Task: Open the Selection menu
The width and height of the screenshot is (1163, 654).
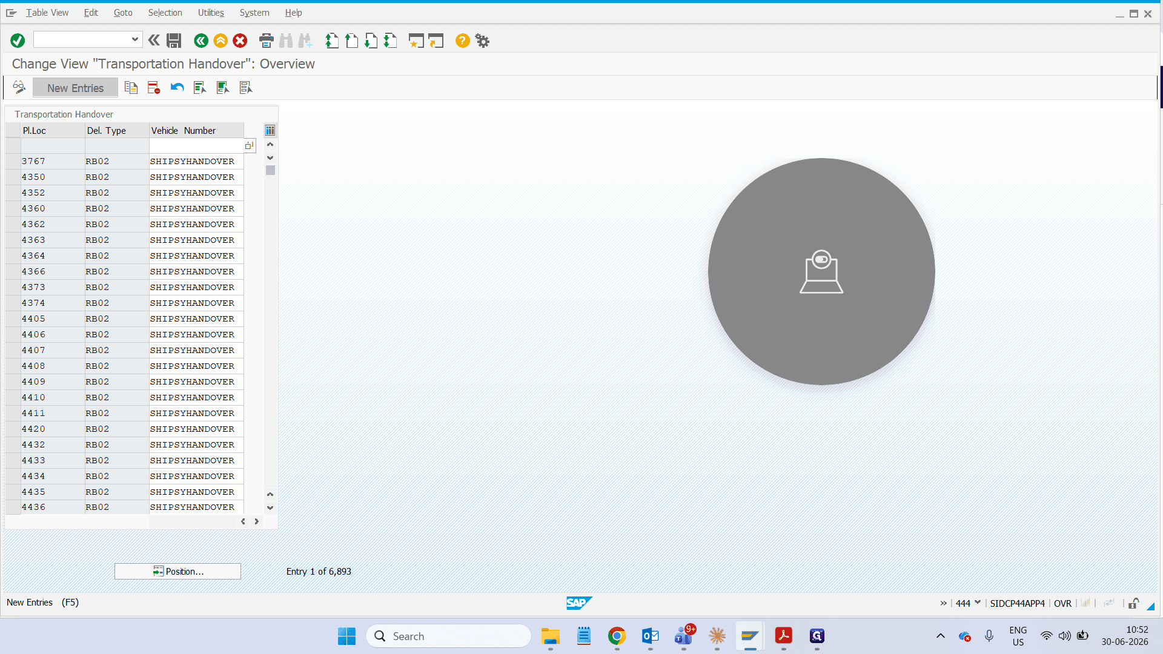Action: (165, 13)
